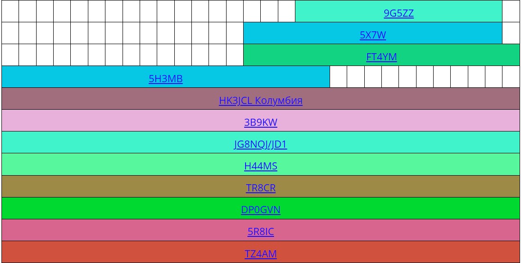Open the FT4YM entry link
The image size is (521, 263).
pyautogui.click(x=381, y=57)
